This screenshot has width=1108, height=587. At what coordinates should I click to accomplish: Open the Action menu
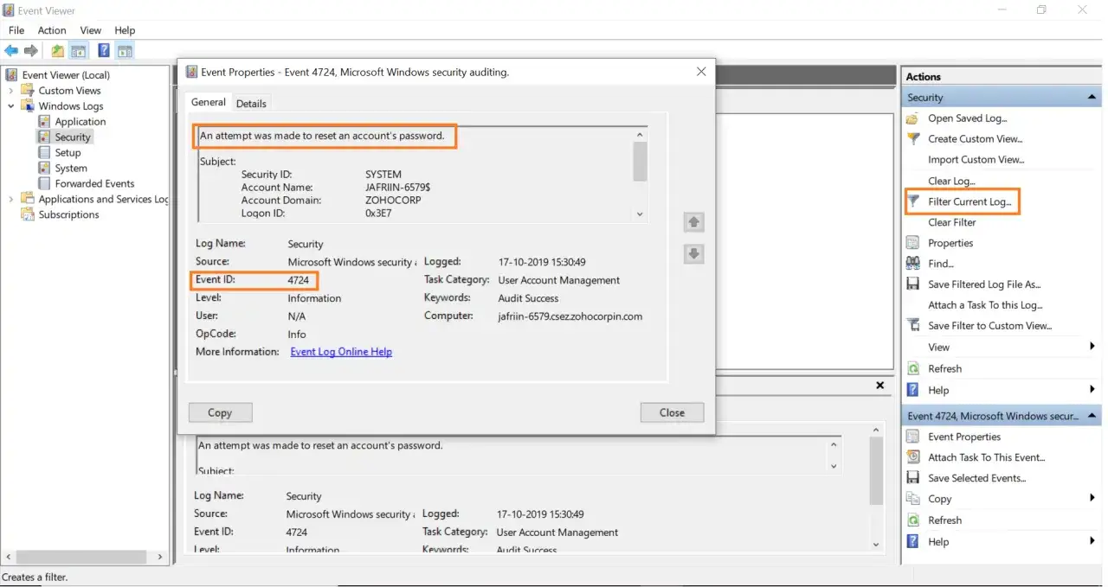pos(52,30)
